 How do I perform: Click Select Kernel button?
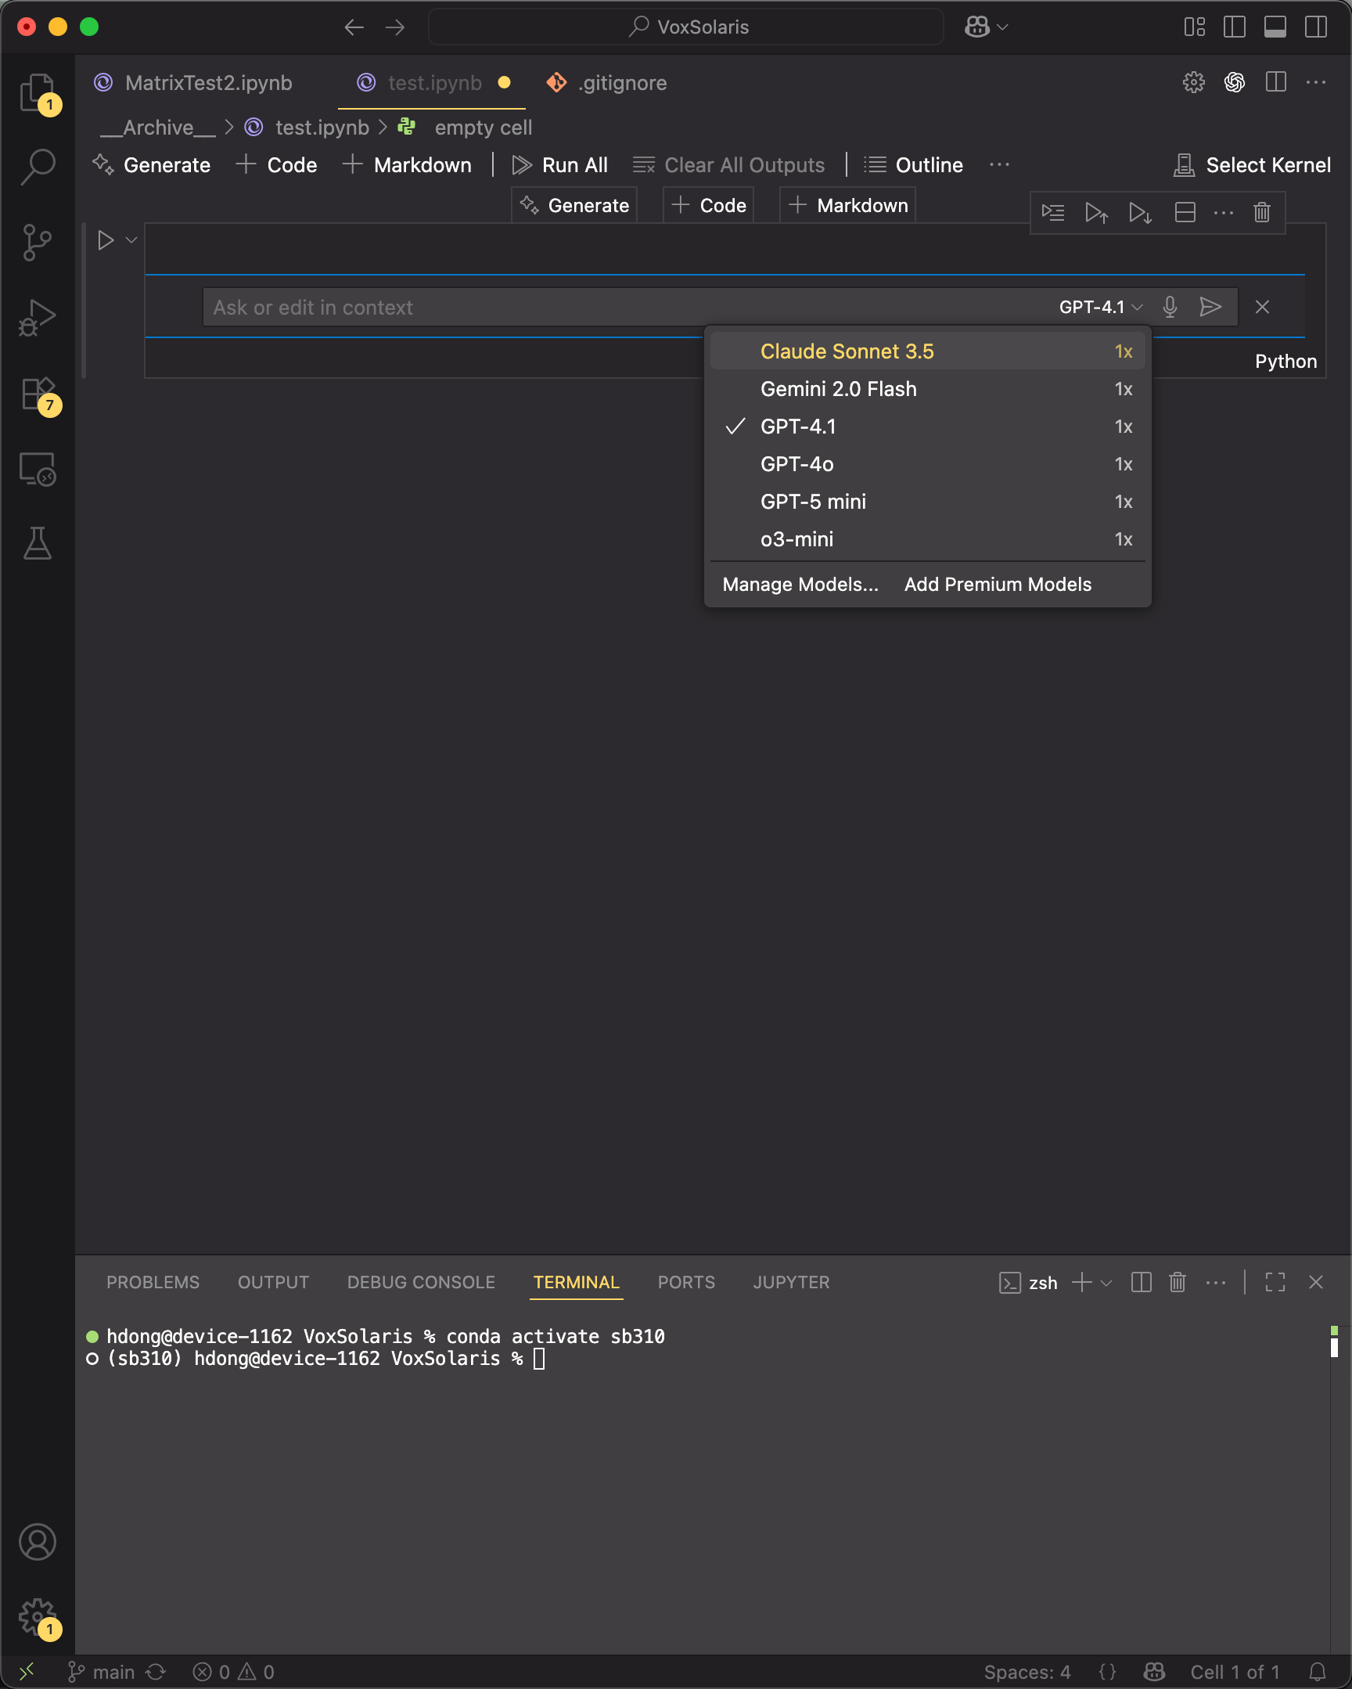[1252, 165]
